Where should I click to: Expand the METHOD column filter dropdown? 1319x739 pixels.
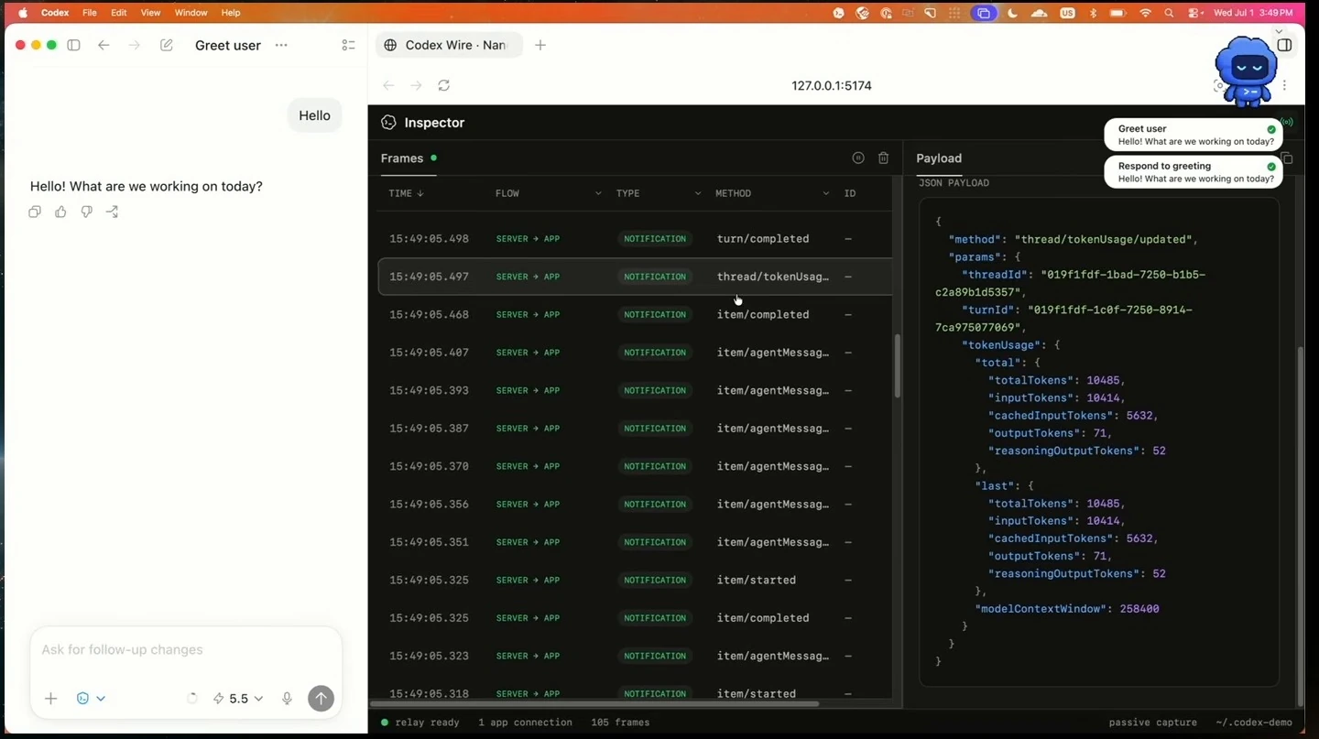click(825, 193)
